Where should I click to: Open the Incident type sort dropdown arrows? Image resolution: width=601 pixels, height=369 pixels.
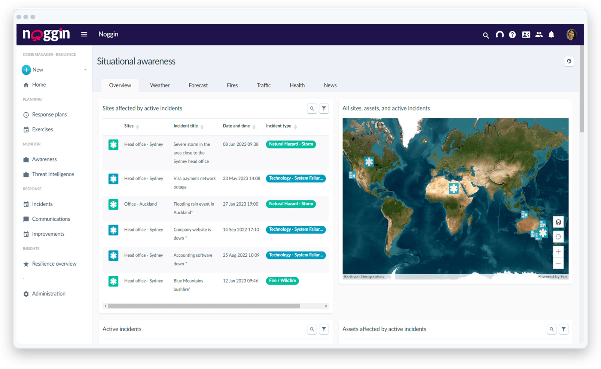pyautogui.click(x=296, y=126)
